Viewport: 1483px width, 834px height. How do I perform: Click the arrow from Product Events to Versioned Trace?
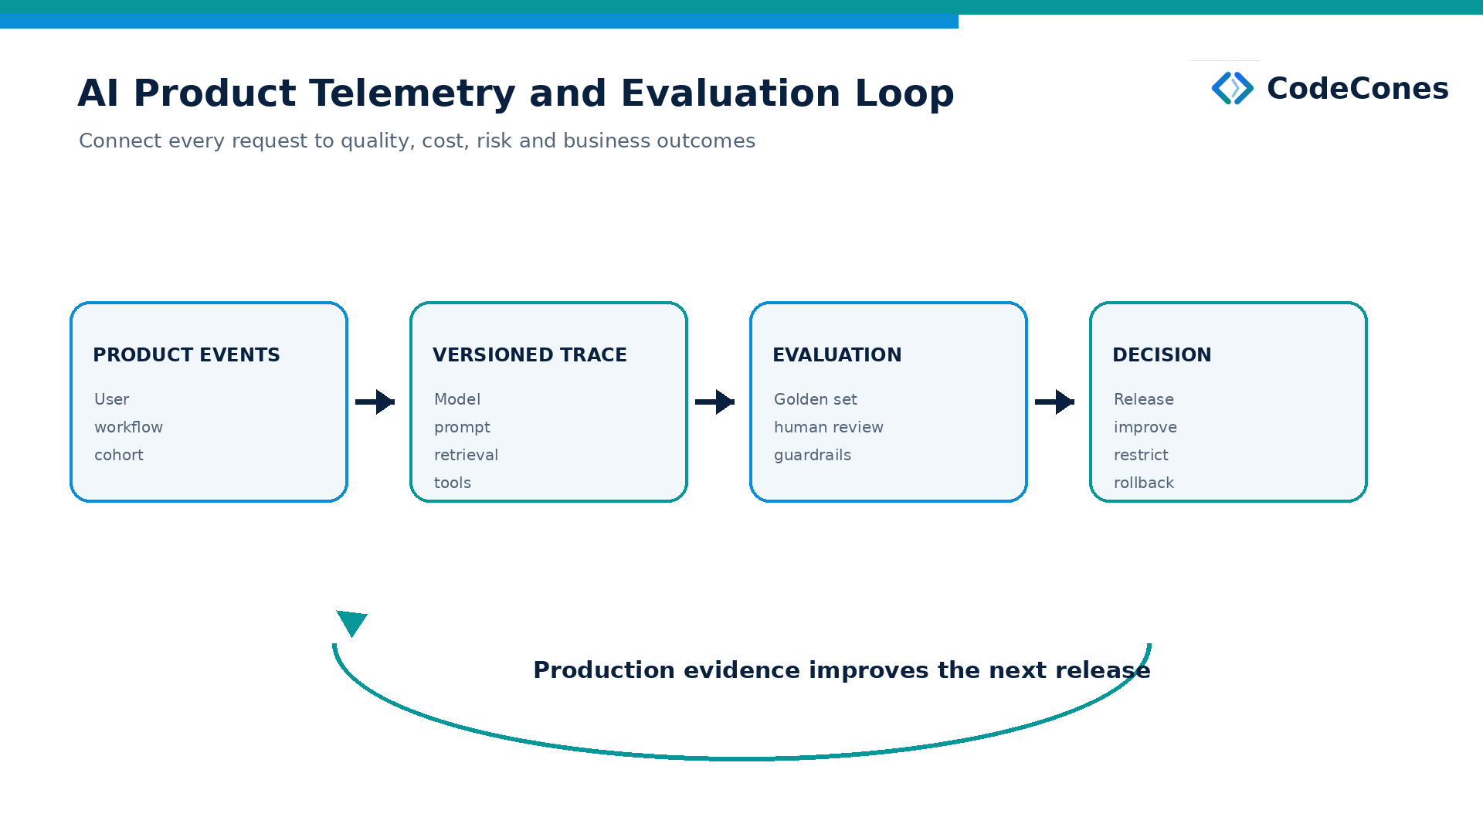375,402
